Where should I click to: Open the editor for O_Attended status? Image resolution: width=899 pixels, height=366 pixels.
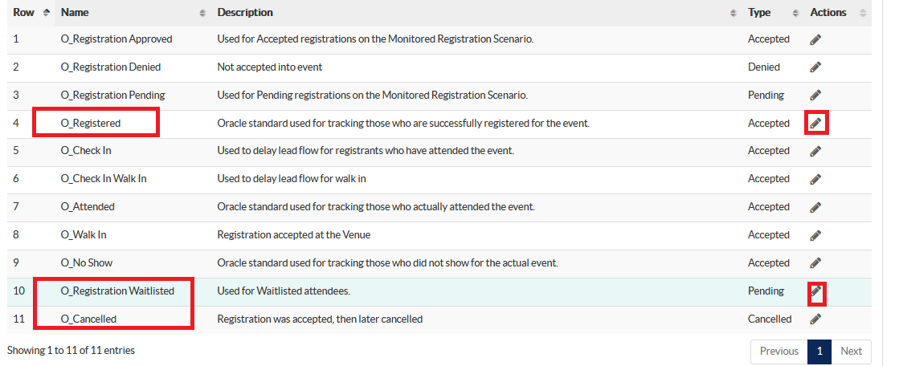tap(815, 207)
